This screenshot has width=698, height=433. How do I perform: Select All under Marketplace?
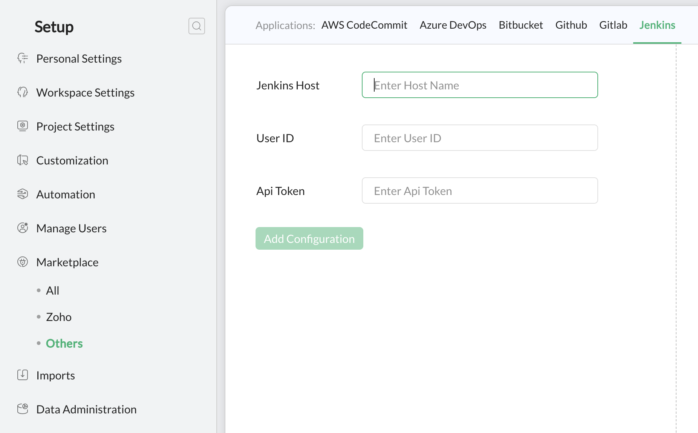tap(52, 290)
